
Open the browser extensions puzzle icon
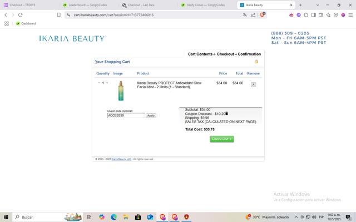[x=306, y=15]
